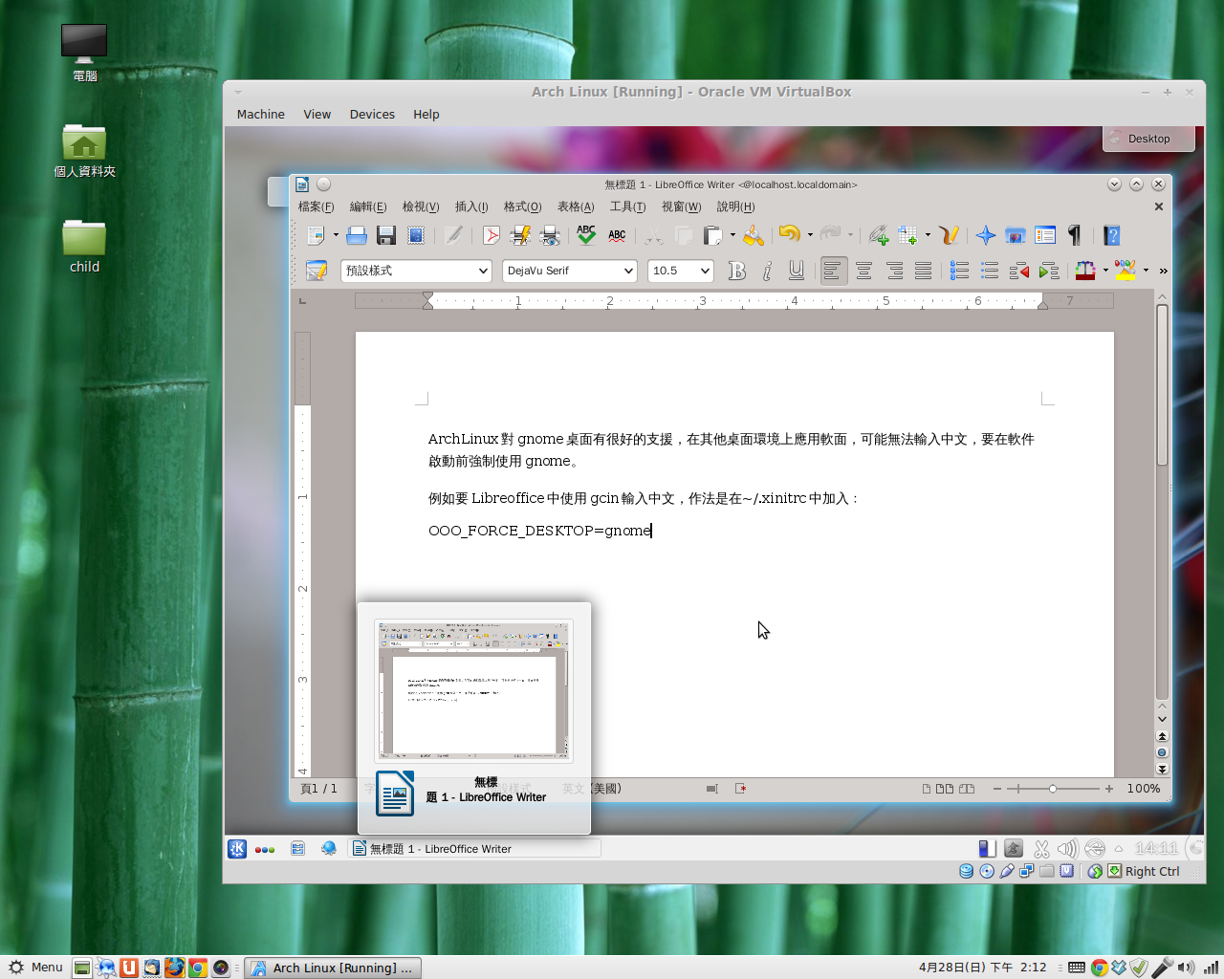Click the KDE panel volume speaker icon
The image size is (1224, 979).
click(x=1067, y=848)
